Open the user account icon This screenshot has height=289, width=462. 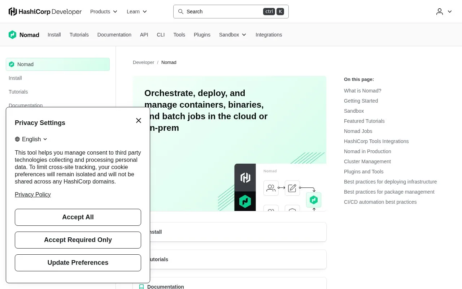tap(440, 12)
